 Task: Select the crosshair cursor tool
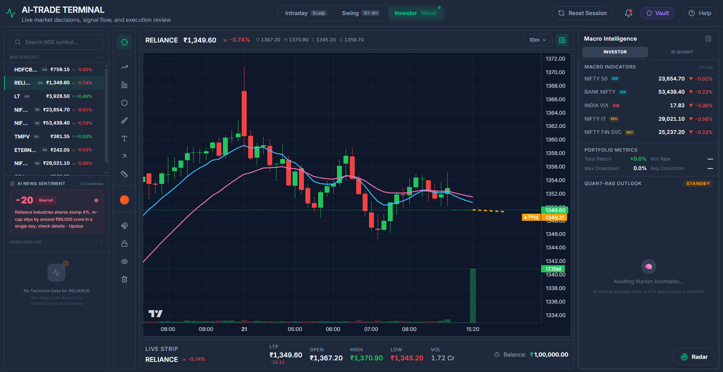point(124,42)
